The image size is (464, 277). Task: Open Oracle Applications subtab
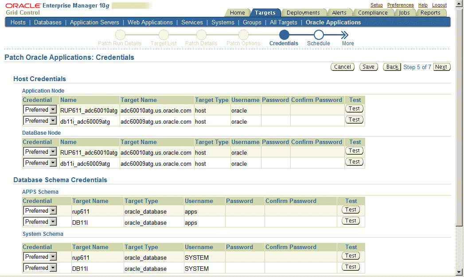[x=333, y=22]
